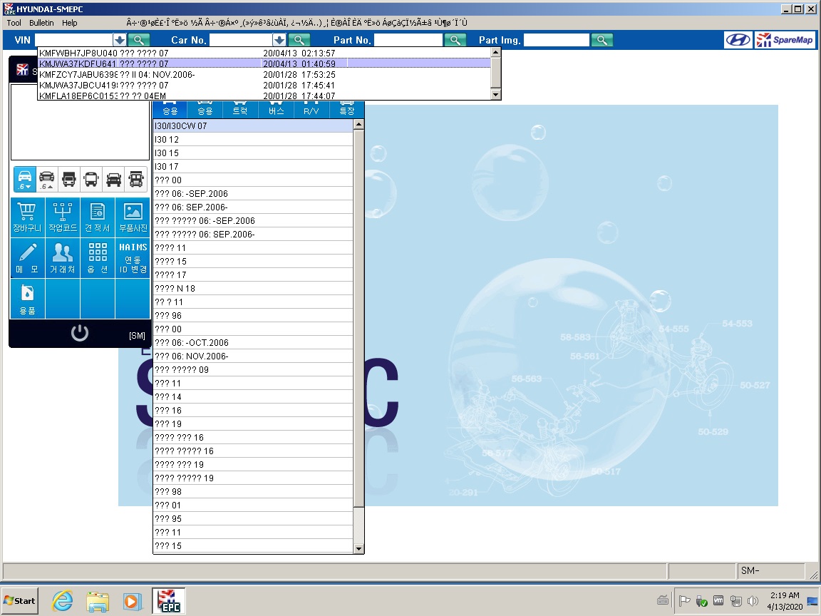Click the VIN history scroll down arrow
The width and height of the screenshot is (821, 616).
(x=495, y=95)
